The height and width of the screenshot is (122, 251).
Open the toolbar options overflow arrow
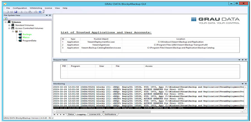click(44, 12)
